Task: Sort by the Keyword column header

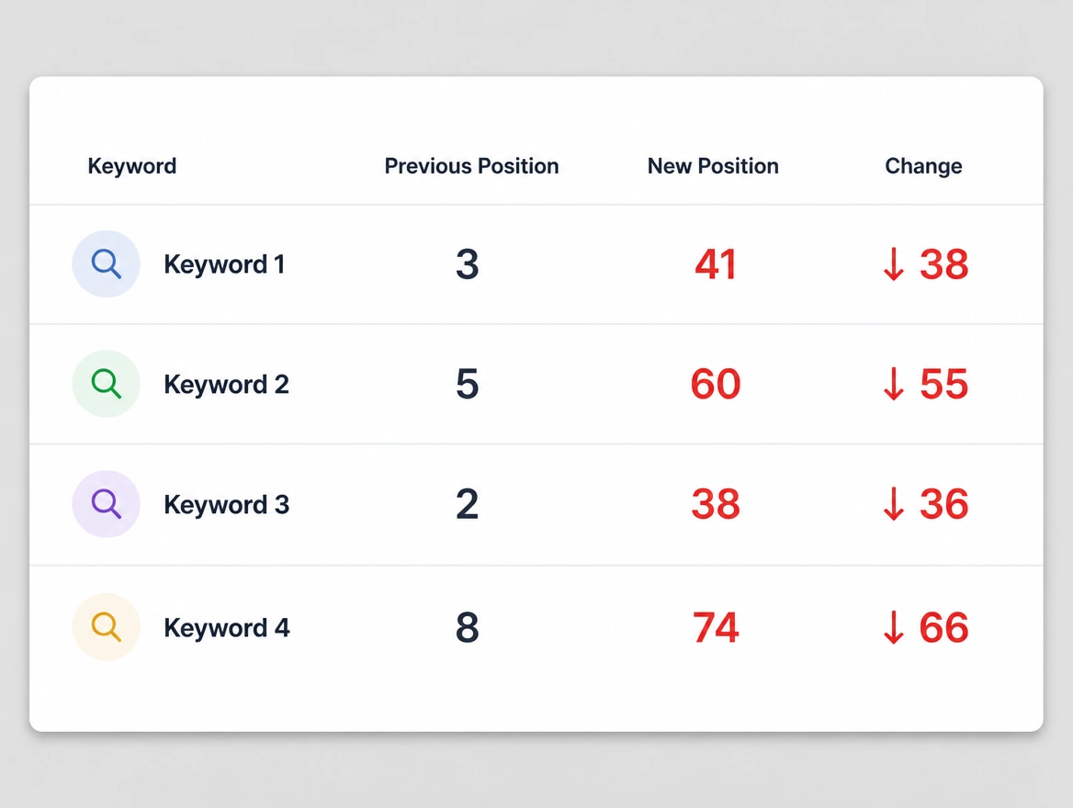Action: [x=132, y=166]
